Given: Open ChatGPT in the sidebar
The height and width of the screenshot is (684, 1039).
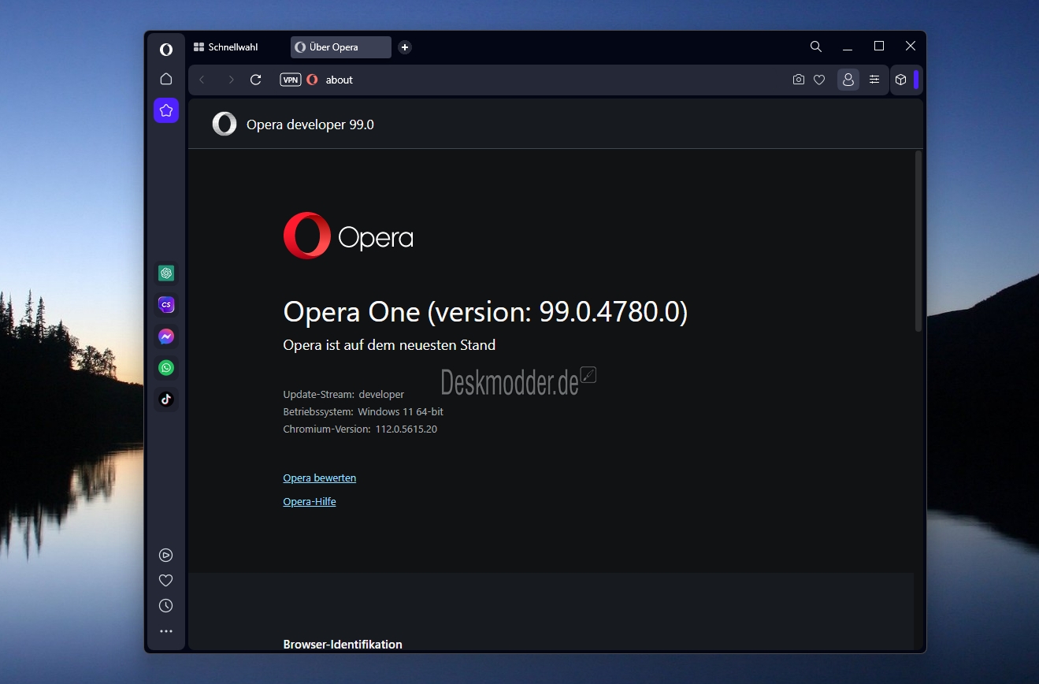Looking at the screenshot, I should pyautogui.click(x=166, y=273).
